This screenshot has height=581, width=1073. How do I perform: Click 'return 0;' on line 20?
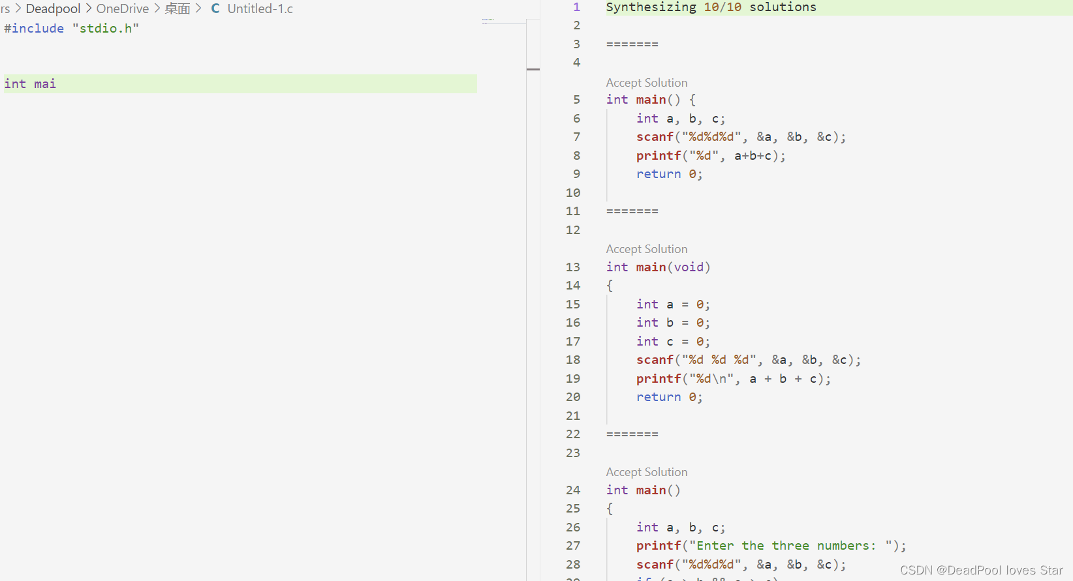pos(670,397)
